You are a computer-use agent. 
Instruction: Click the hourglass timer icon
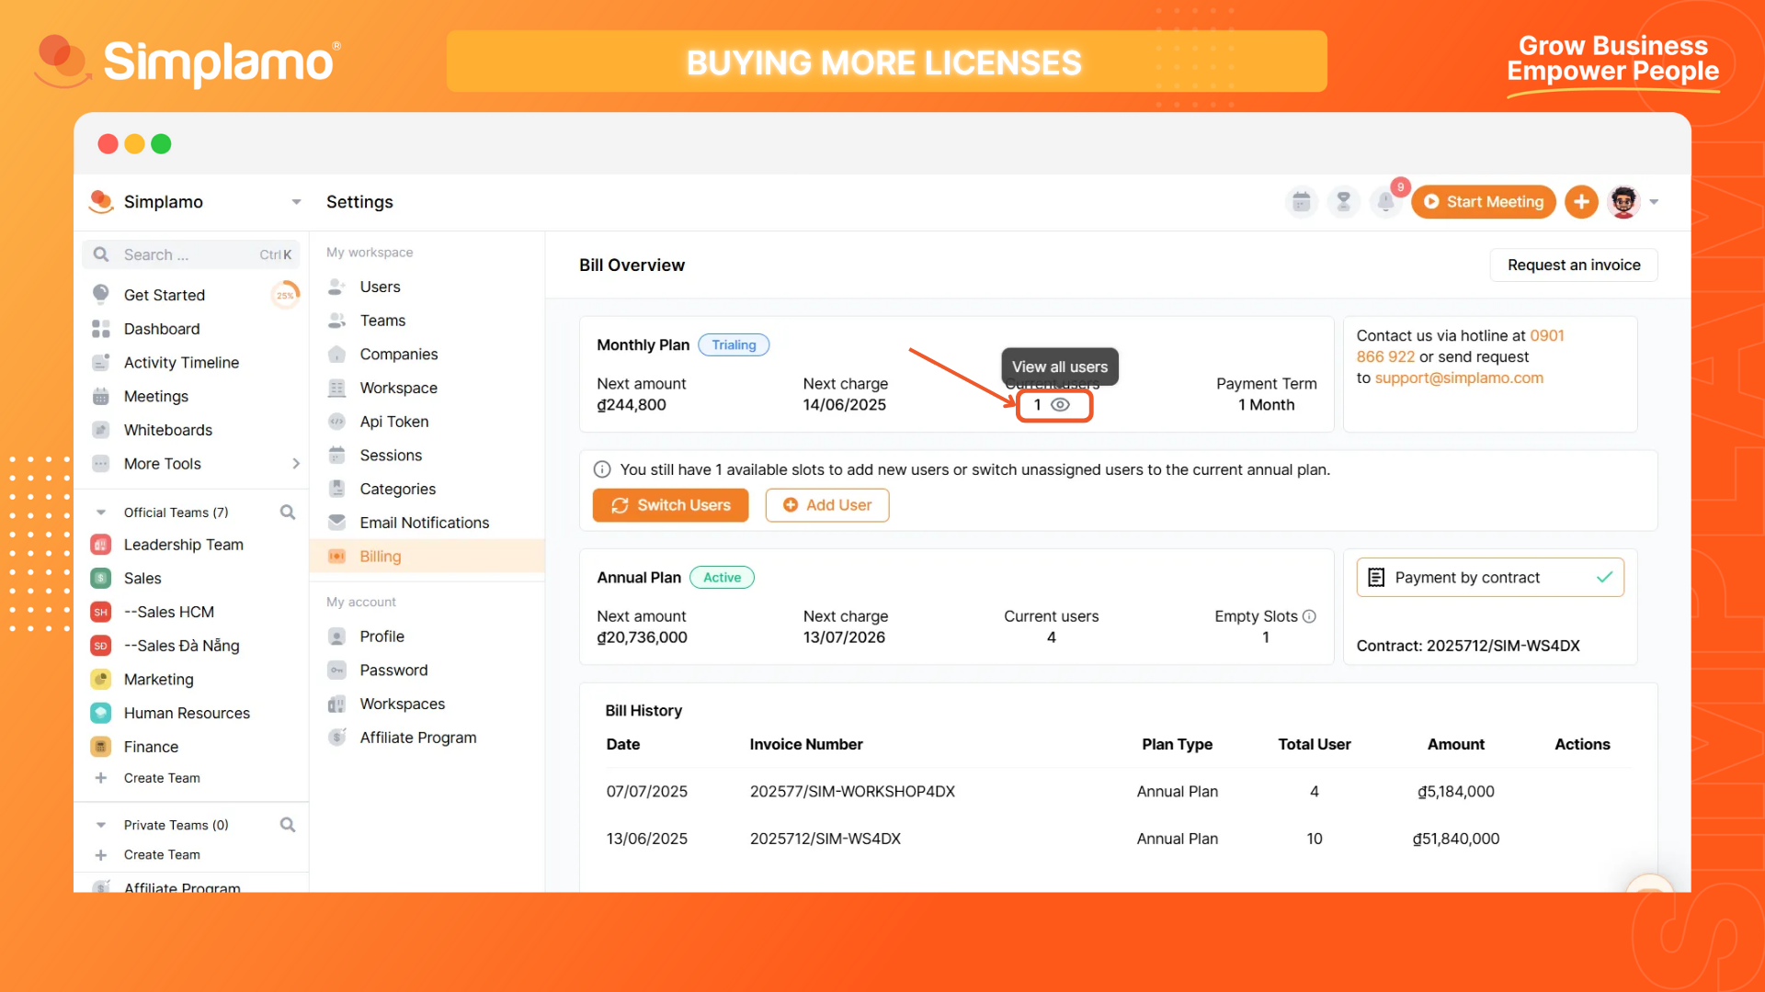point(1343,201)
